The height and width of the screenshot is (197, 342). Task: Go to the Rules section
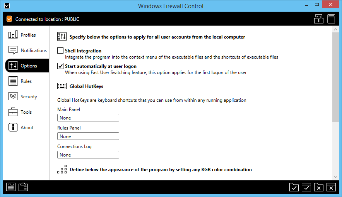(x=27, y=81)
